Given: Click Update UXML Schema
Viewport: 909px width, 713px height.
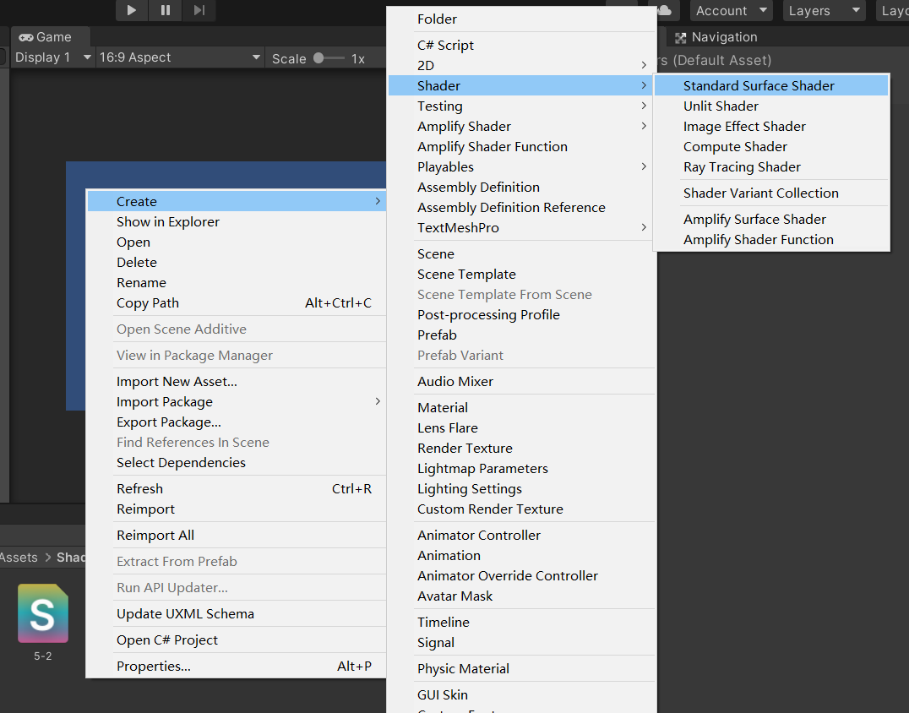Looking at the screenshot, I should [x=237, y=614].
